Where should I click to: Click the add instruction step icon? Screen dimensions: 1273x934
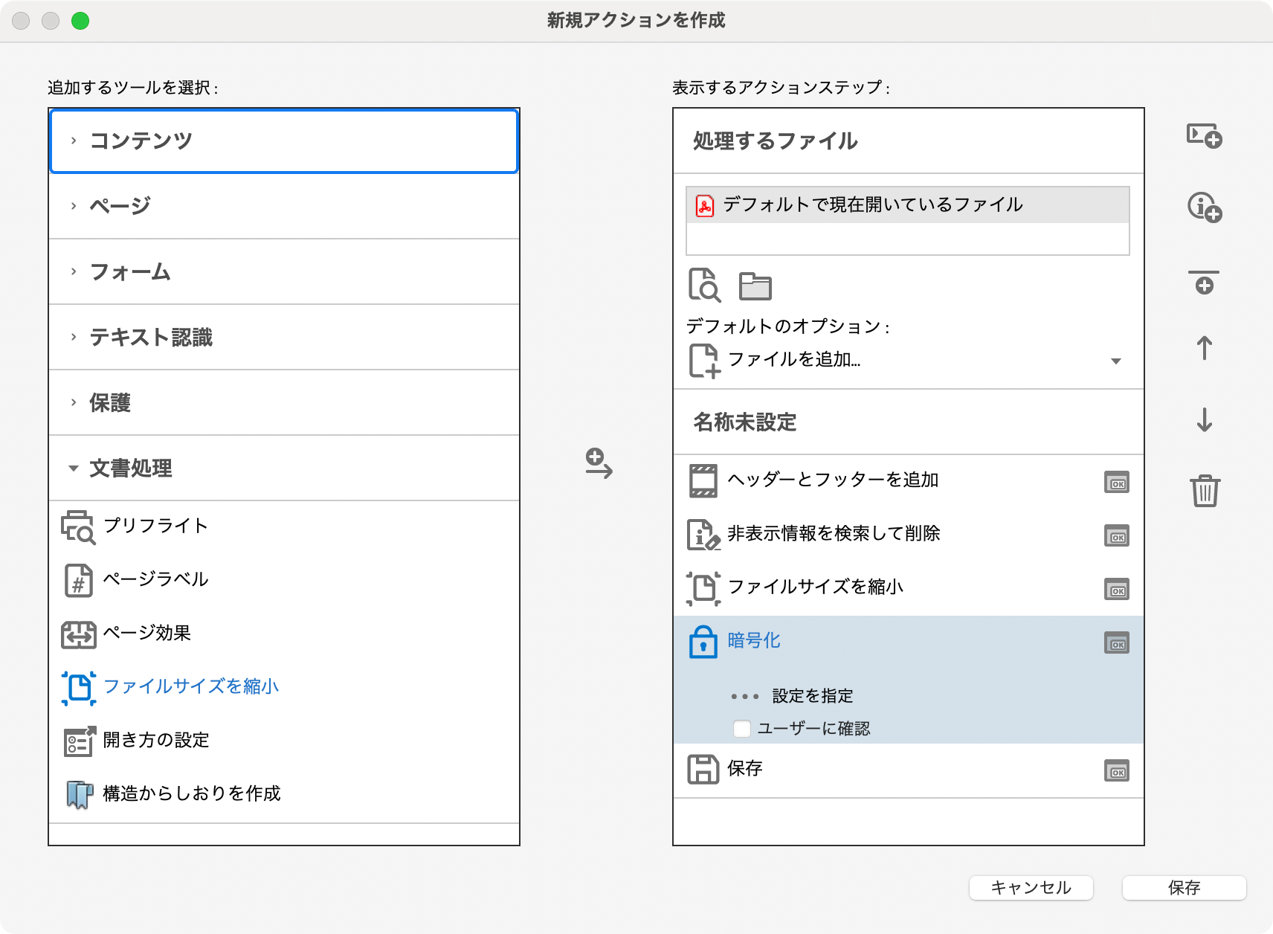click(x=1204, y=207)
